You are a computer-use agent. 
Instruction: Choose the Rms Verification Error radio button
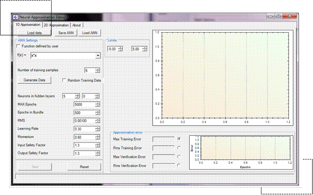click(179, 165)
